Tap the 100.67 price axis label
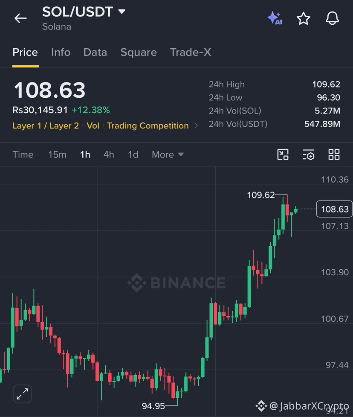The height and width of the screenshot is (417, 353). pos(335,318)
